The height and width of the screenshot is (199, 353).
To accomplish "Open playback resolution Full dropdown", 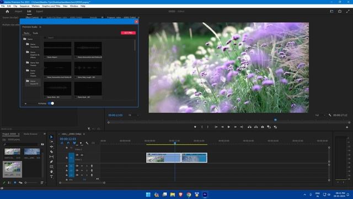I will point(320,115).
